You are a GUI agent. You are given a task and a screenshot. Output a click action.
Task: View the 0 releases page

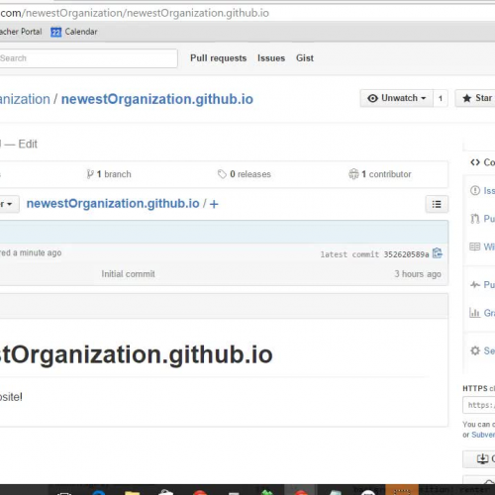(245, 174)
